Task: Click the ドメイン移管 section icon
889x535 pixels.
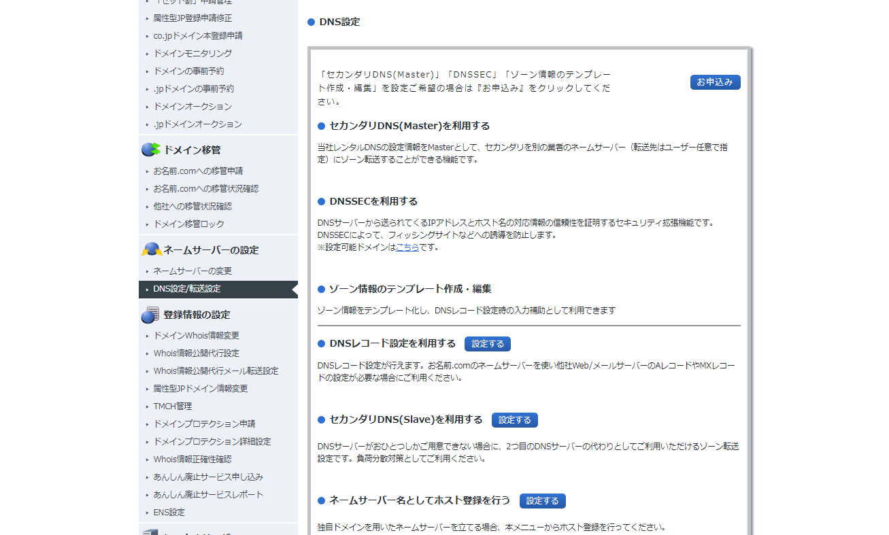Action: (150, 150)
